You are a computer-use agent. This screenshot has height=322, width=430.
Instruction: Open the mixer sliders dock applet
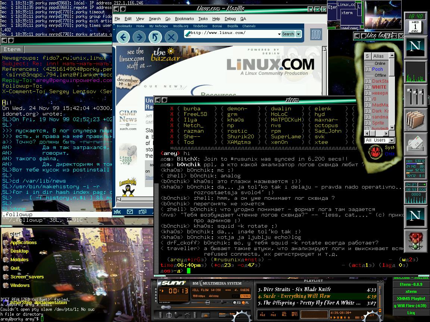click(x=415, y=96)
